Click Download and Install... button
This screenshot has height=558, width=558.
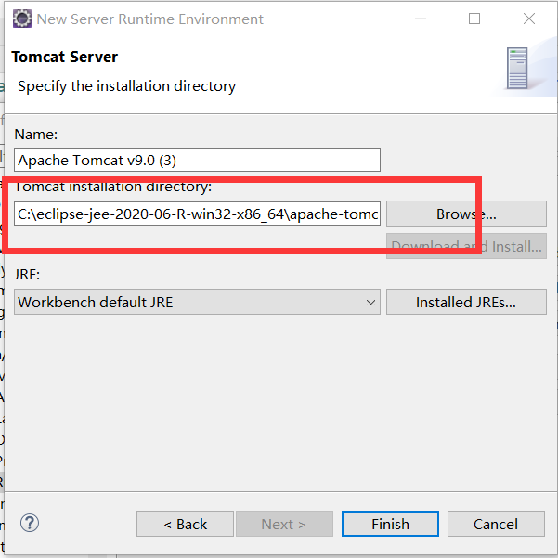(x=466, y=246)
